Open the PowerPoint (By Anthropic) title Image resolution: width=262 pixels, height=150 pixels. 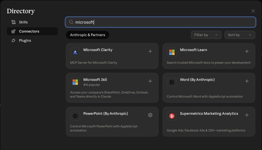[106, 114]
